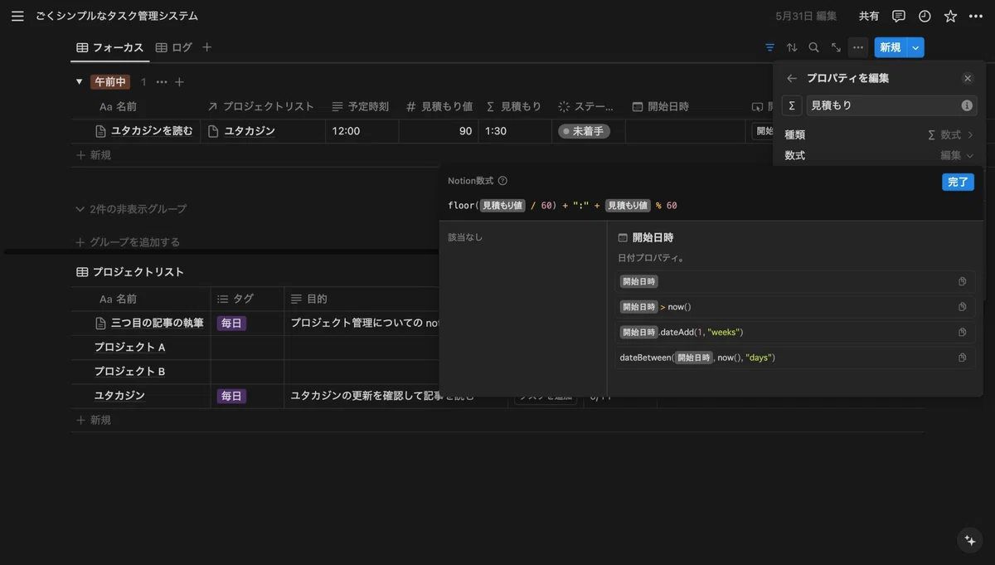Click the 12:00 scheduled time cell
The width and height of the screenshot is (995, 565).
[362, 131]
